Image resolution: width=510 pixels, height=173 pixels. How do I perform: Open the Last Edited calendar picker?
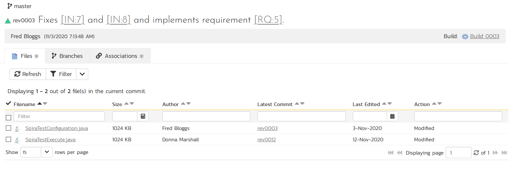tap(392, 116)
